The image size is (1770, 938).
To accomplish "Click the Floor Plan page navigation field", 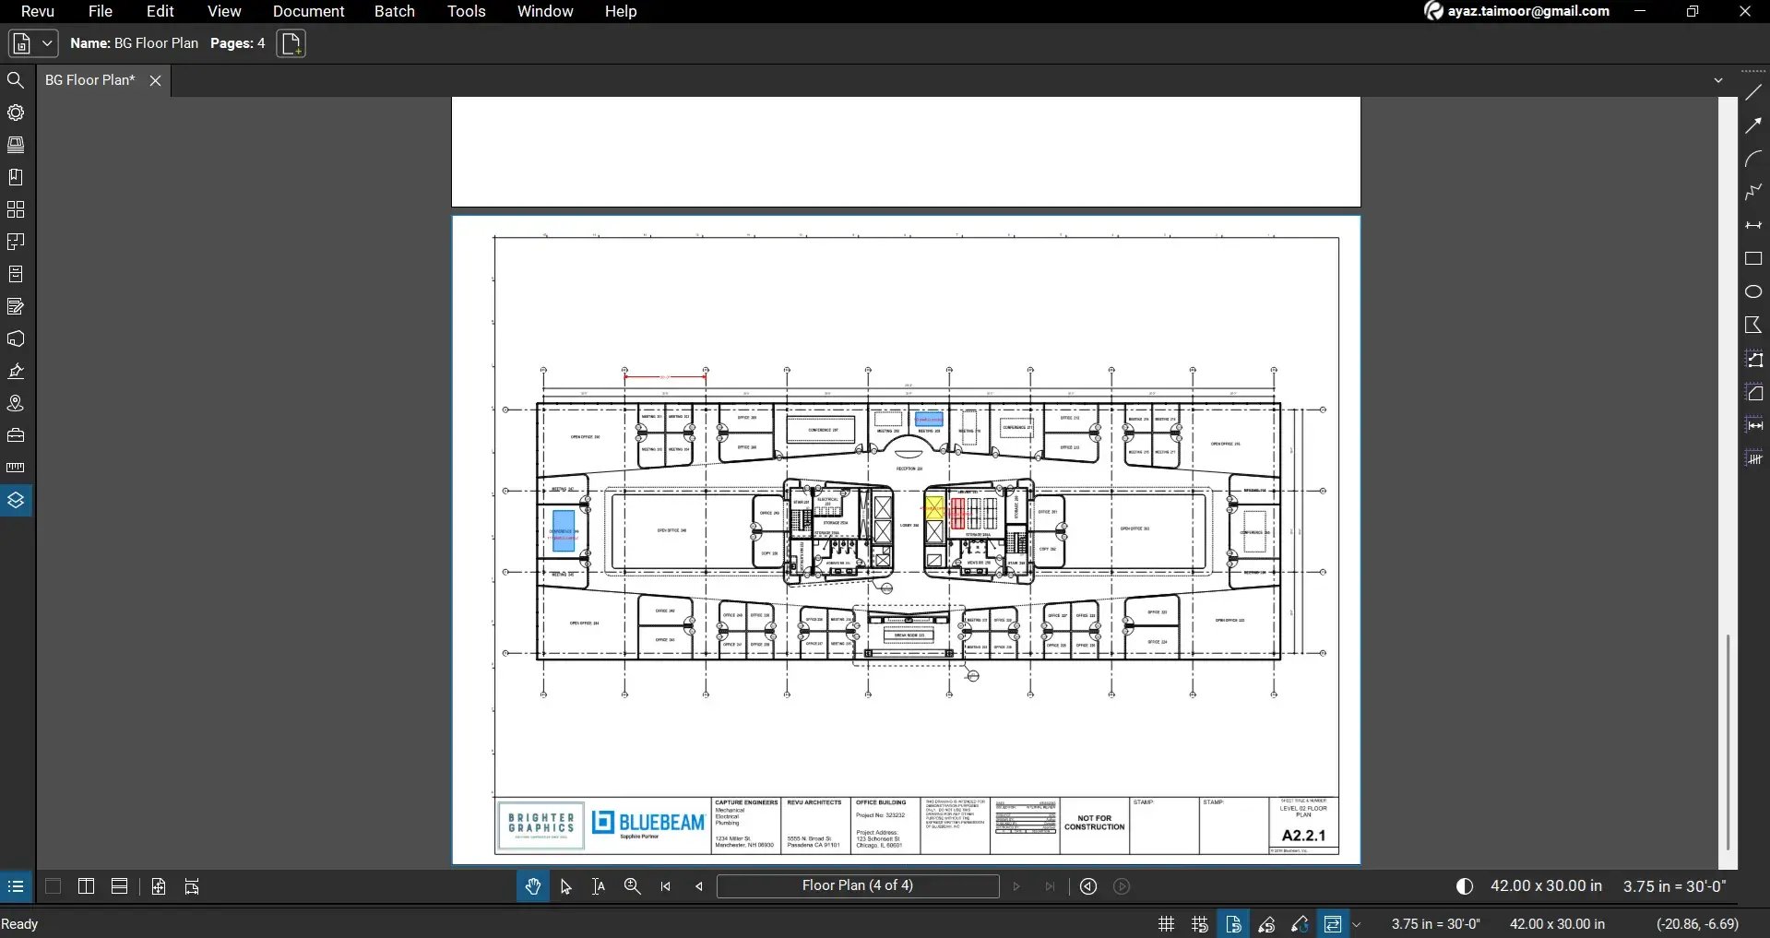I will point(858,885).
